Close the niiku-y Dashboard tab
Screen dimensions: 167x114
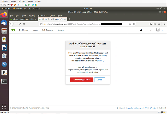[36, 19]
